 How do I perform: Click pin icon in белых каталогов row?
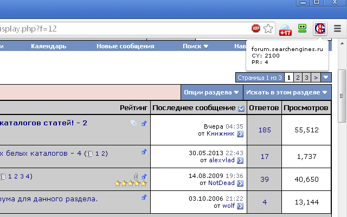(x=144, y=152)
